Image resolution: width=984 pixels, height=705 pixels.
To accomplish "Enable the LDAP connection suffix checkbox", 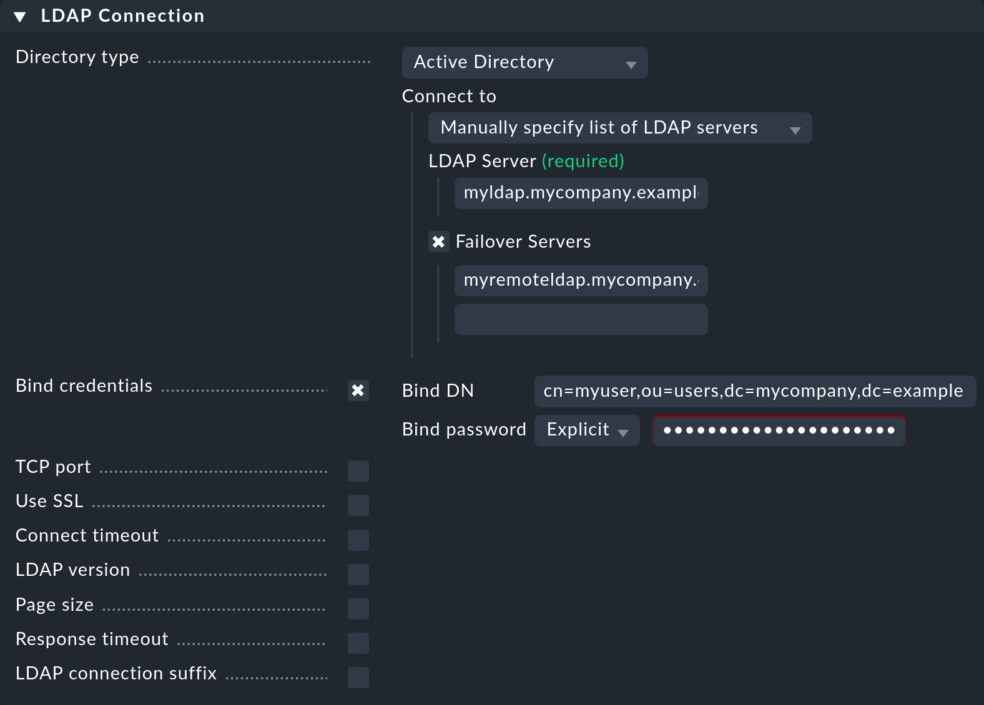I will (x=358, y=677).
